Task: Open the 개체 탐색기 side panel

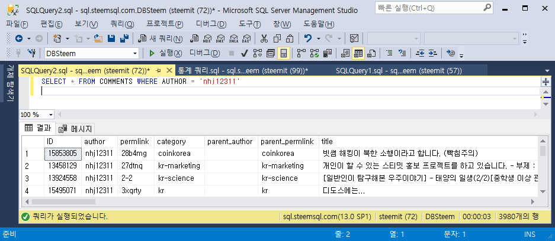Action: pos(9,83)
